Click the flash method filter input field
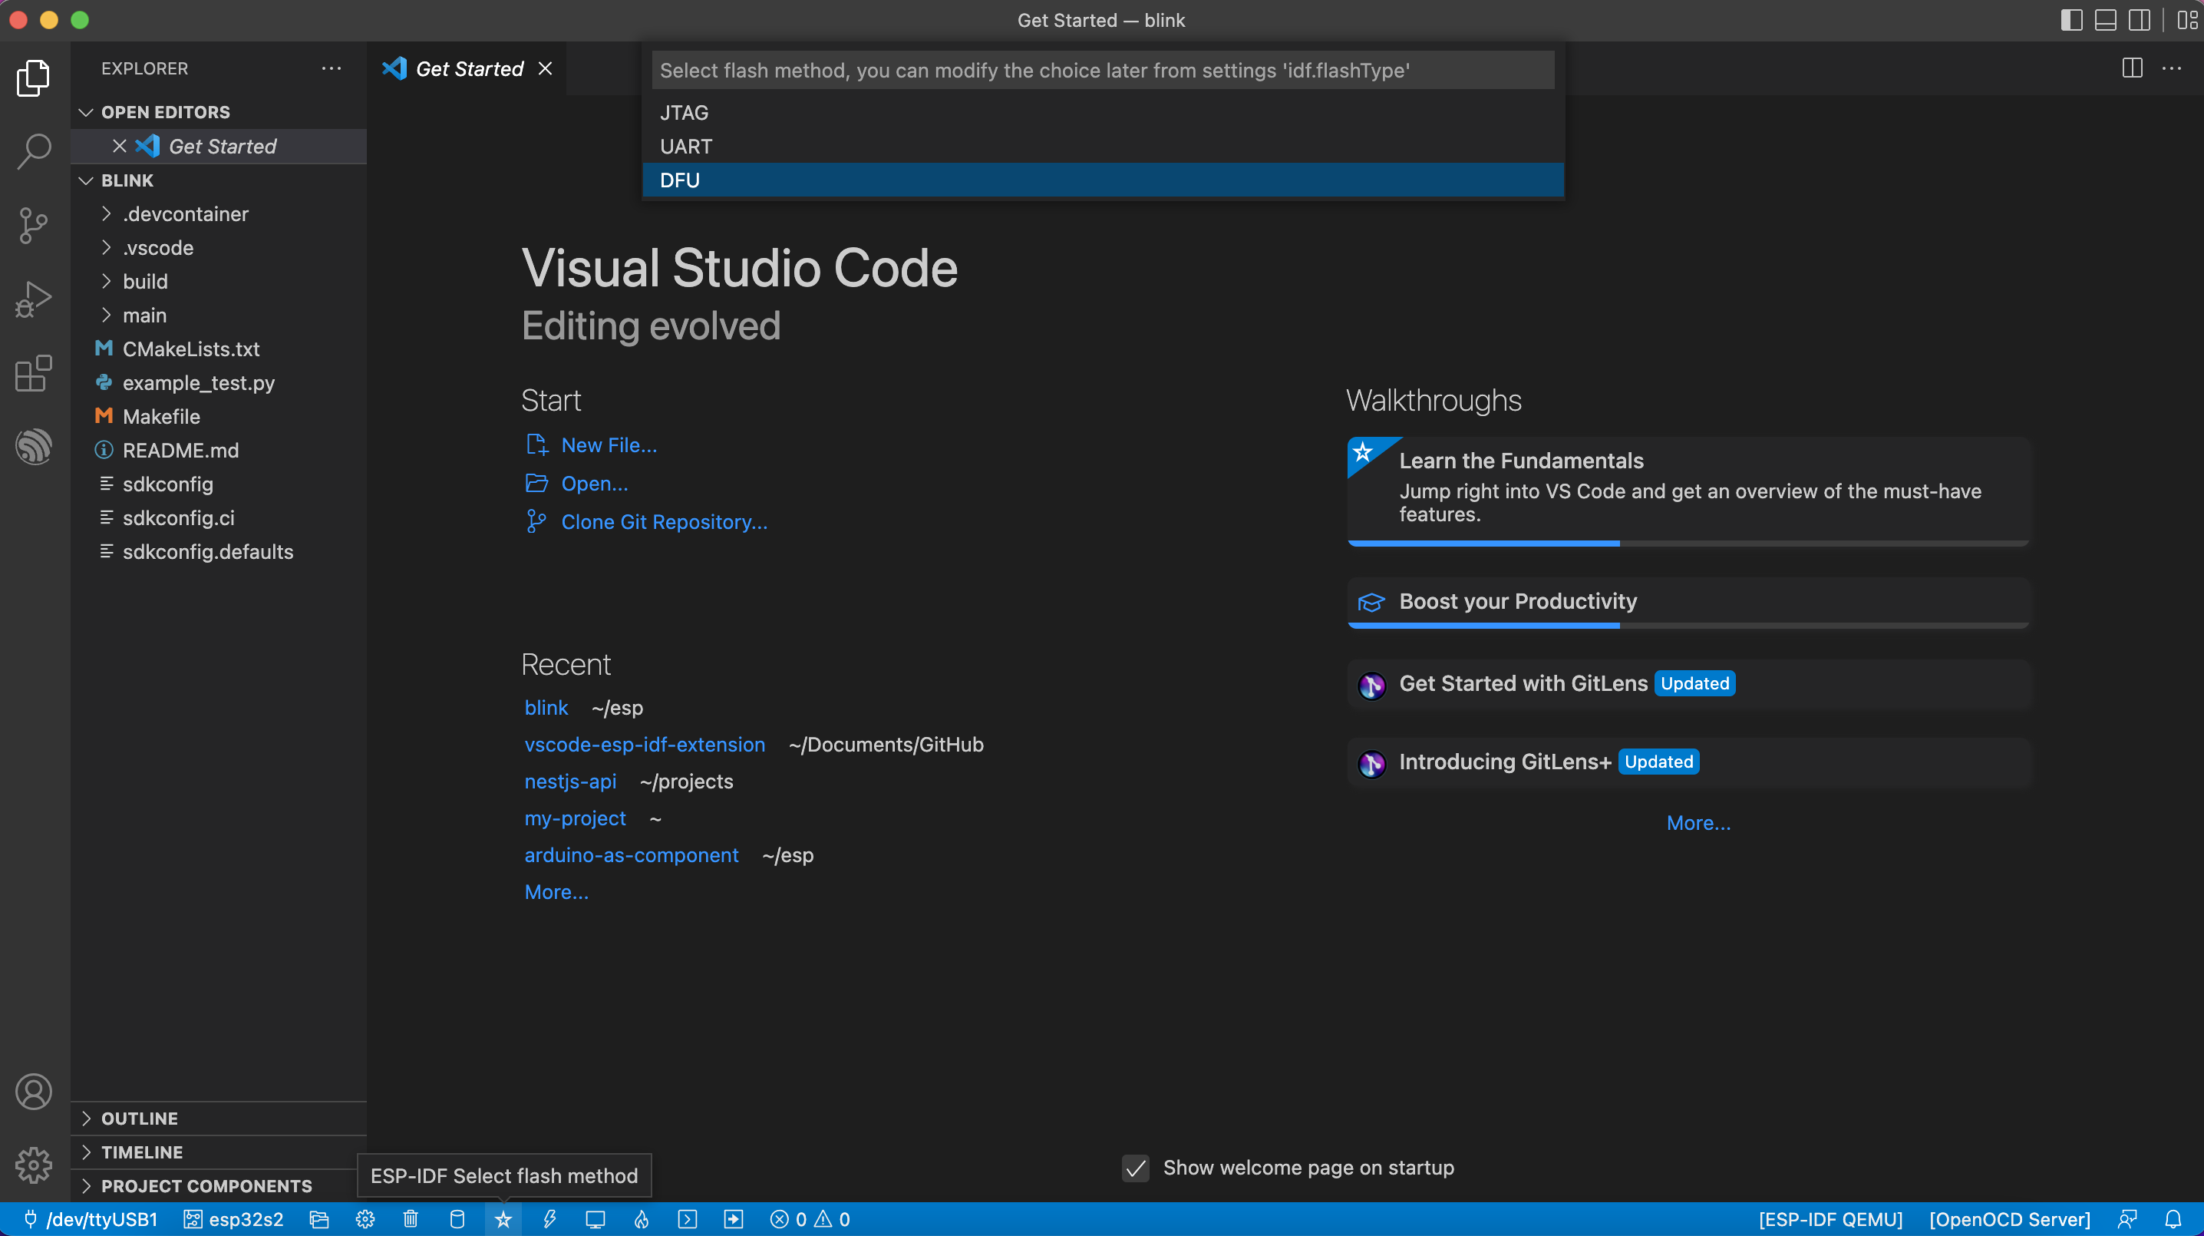This screenshot has height=1236, width=2204. pyautogui.click(x=1102, y=70)
